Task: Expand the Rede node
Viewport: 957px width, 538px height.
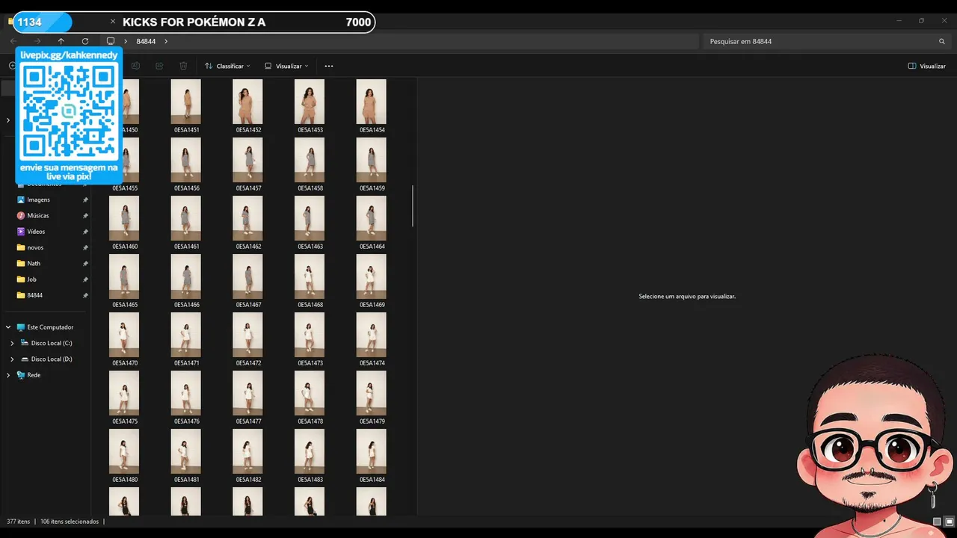Action: tap(8, 375)
